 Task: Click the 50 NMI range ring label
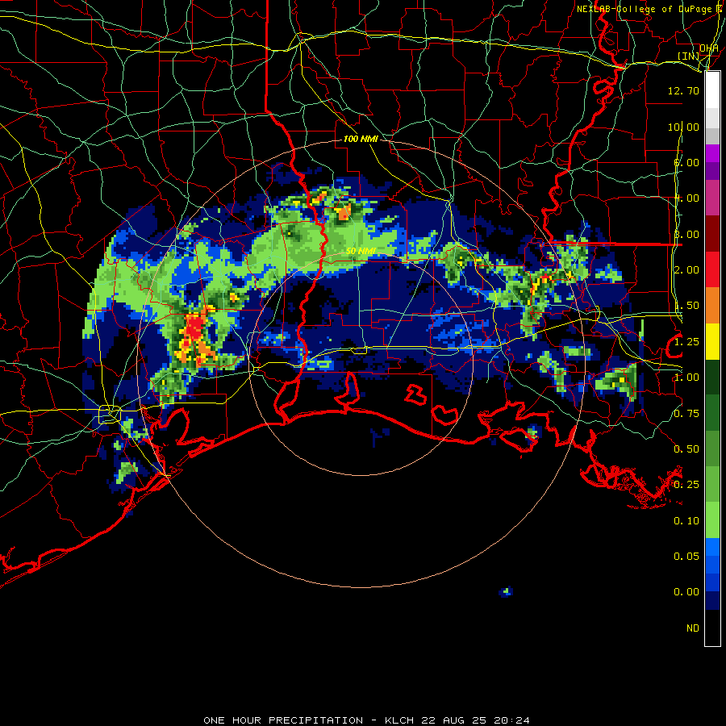[361, 251]
